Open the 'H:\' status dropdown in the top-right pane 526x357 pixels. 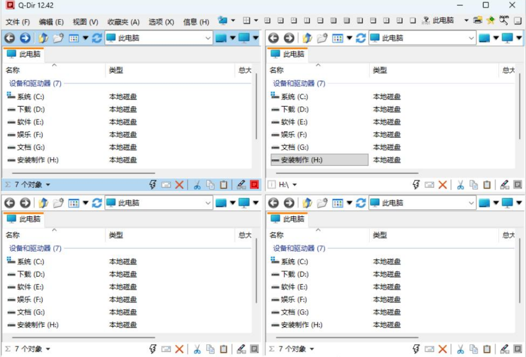(295, 185)
